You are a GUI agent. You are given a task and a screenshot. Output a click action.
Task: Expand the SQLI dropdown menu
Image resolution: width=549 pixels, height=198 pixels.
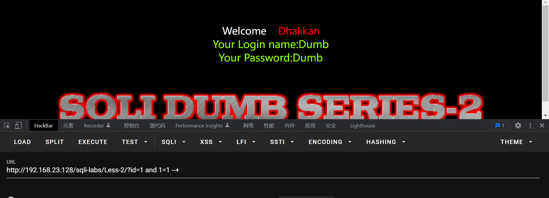tap(174, 142)
